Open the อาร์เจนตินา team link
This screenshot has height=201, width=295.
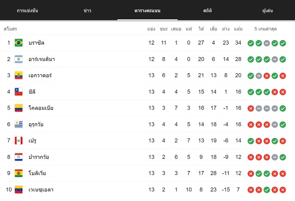41,59
